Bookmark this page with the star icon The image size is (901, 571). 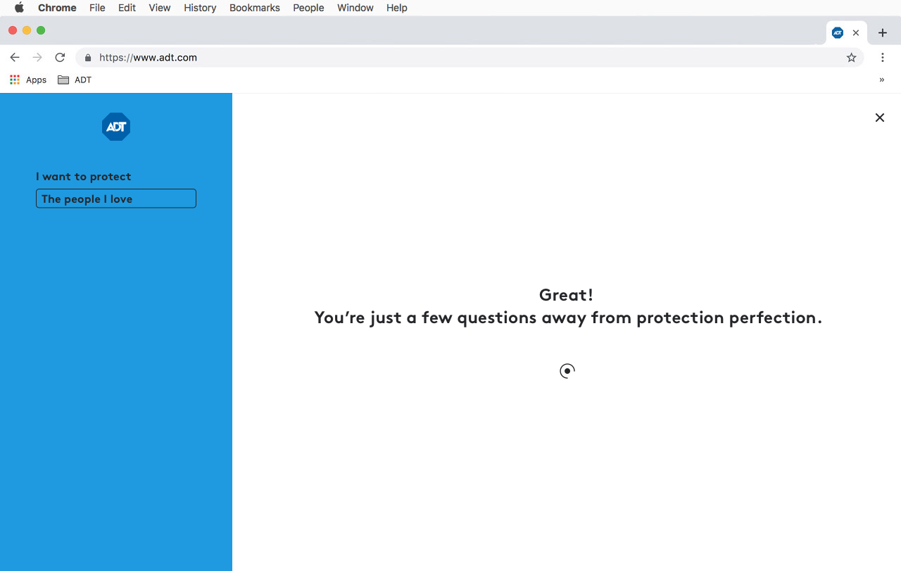click(x=852, y=58)
